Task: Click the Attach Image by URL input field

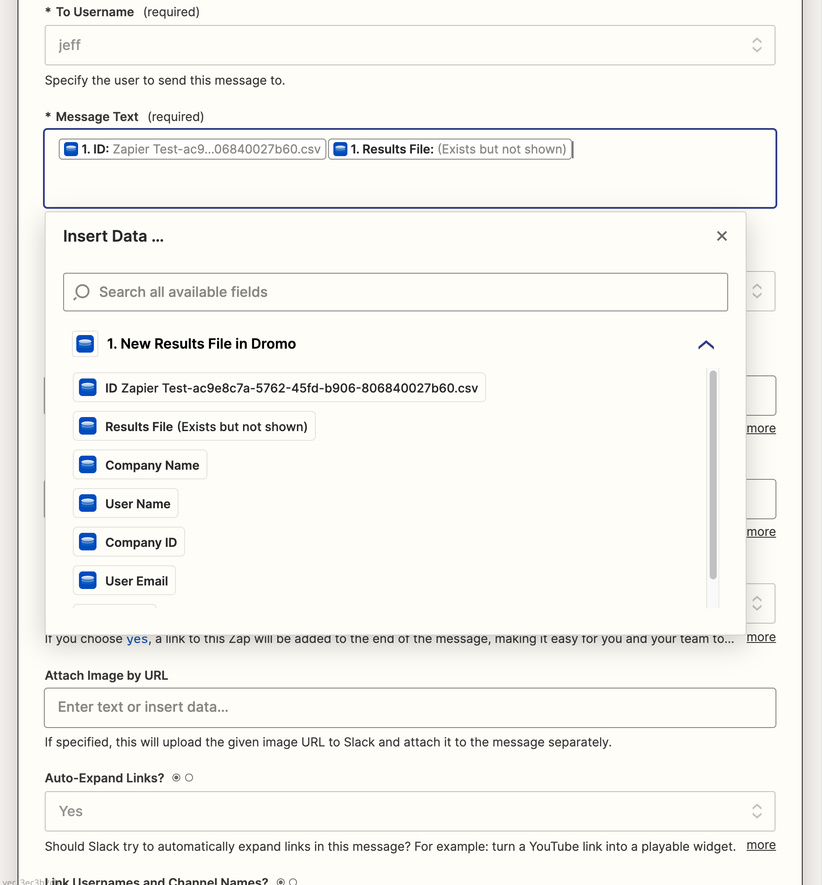Action: pos(410,707)
